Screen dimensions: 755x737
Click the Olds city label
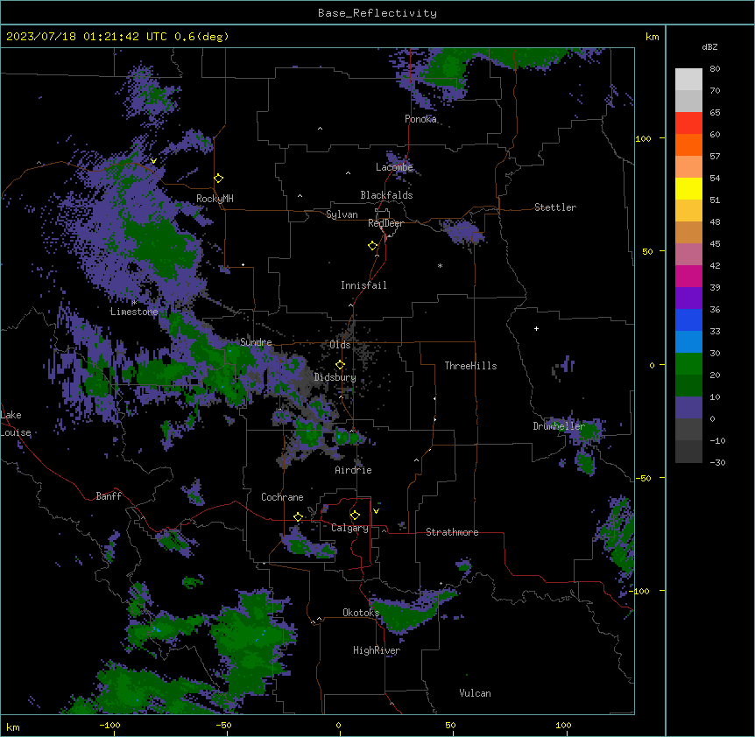pyautogui.click(x=340, y=345)
